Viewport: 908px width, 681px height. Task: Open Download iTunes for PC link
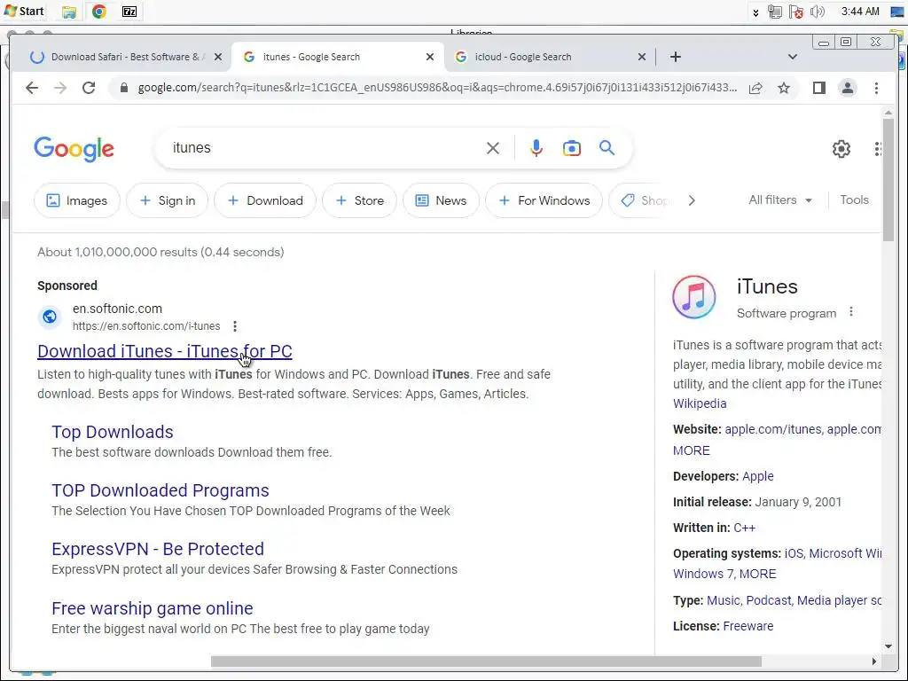tap(164, 351)
